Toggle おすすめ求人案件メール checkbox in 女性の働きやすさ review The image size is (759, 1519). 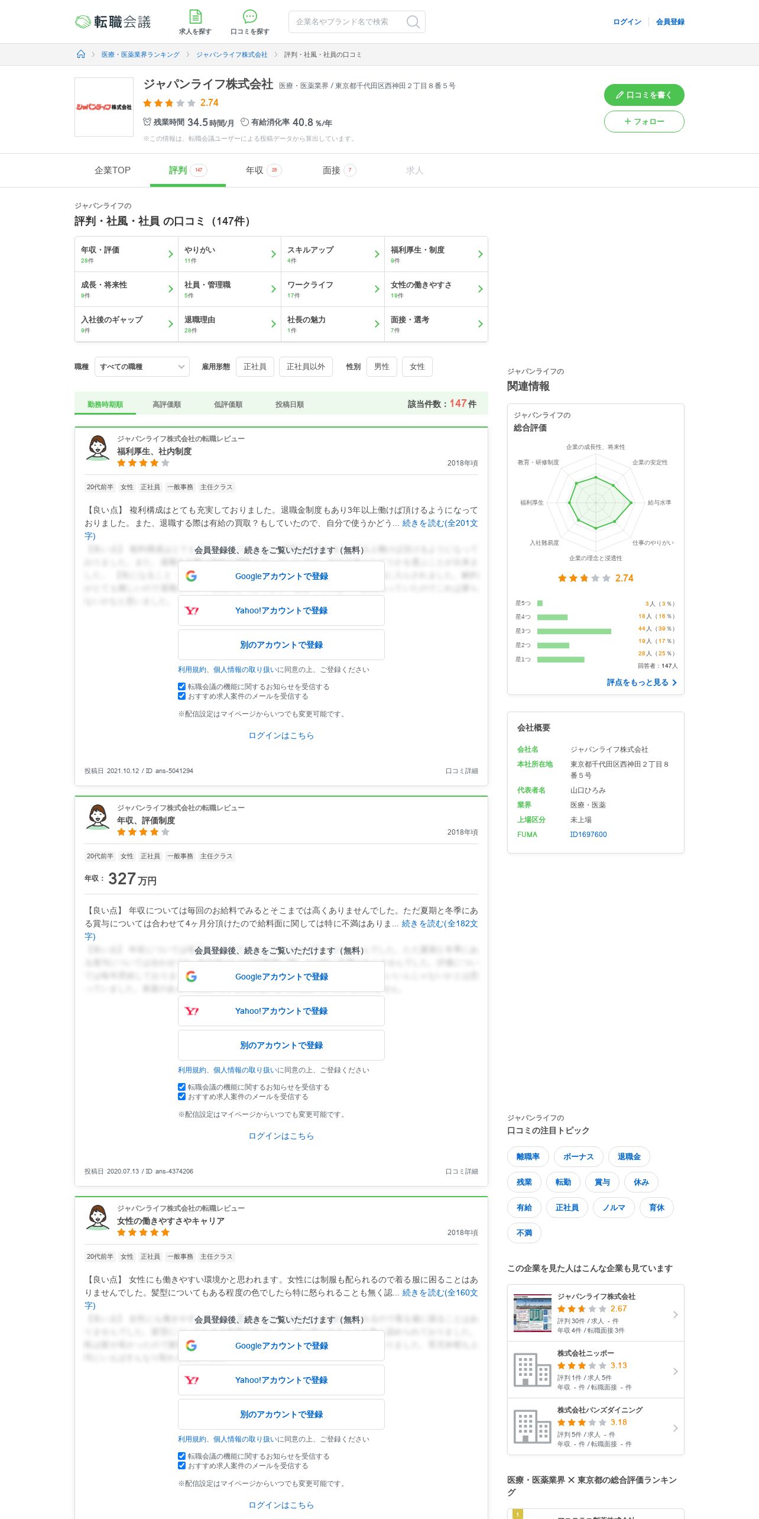(x=182, y=1466)
